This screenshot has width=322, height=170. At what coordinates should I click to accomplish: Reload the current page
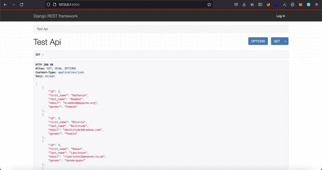tap(21, 4)
